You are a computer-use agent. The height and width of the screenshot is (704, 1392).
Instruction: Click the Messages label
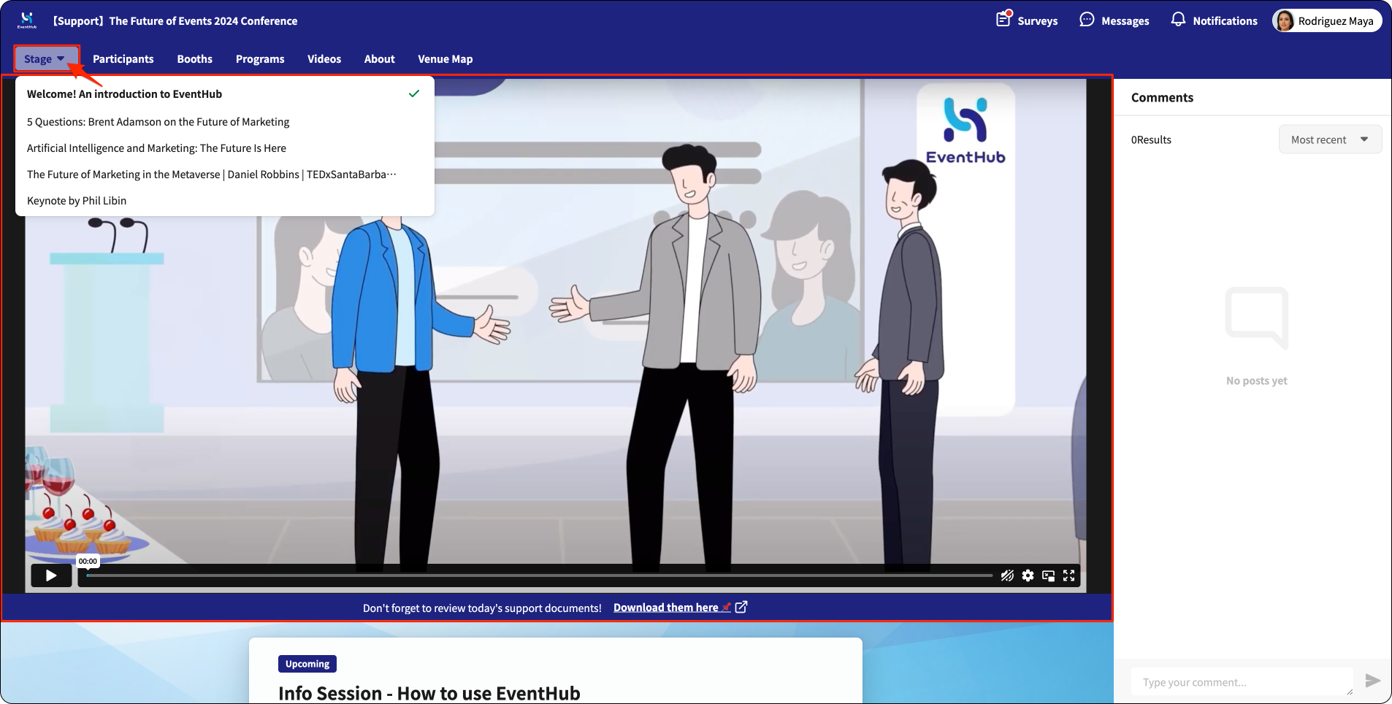1125,21
